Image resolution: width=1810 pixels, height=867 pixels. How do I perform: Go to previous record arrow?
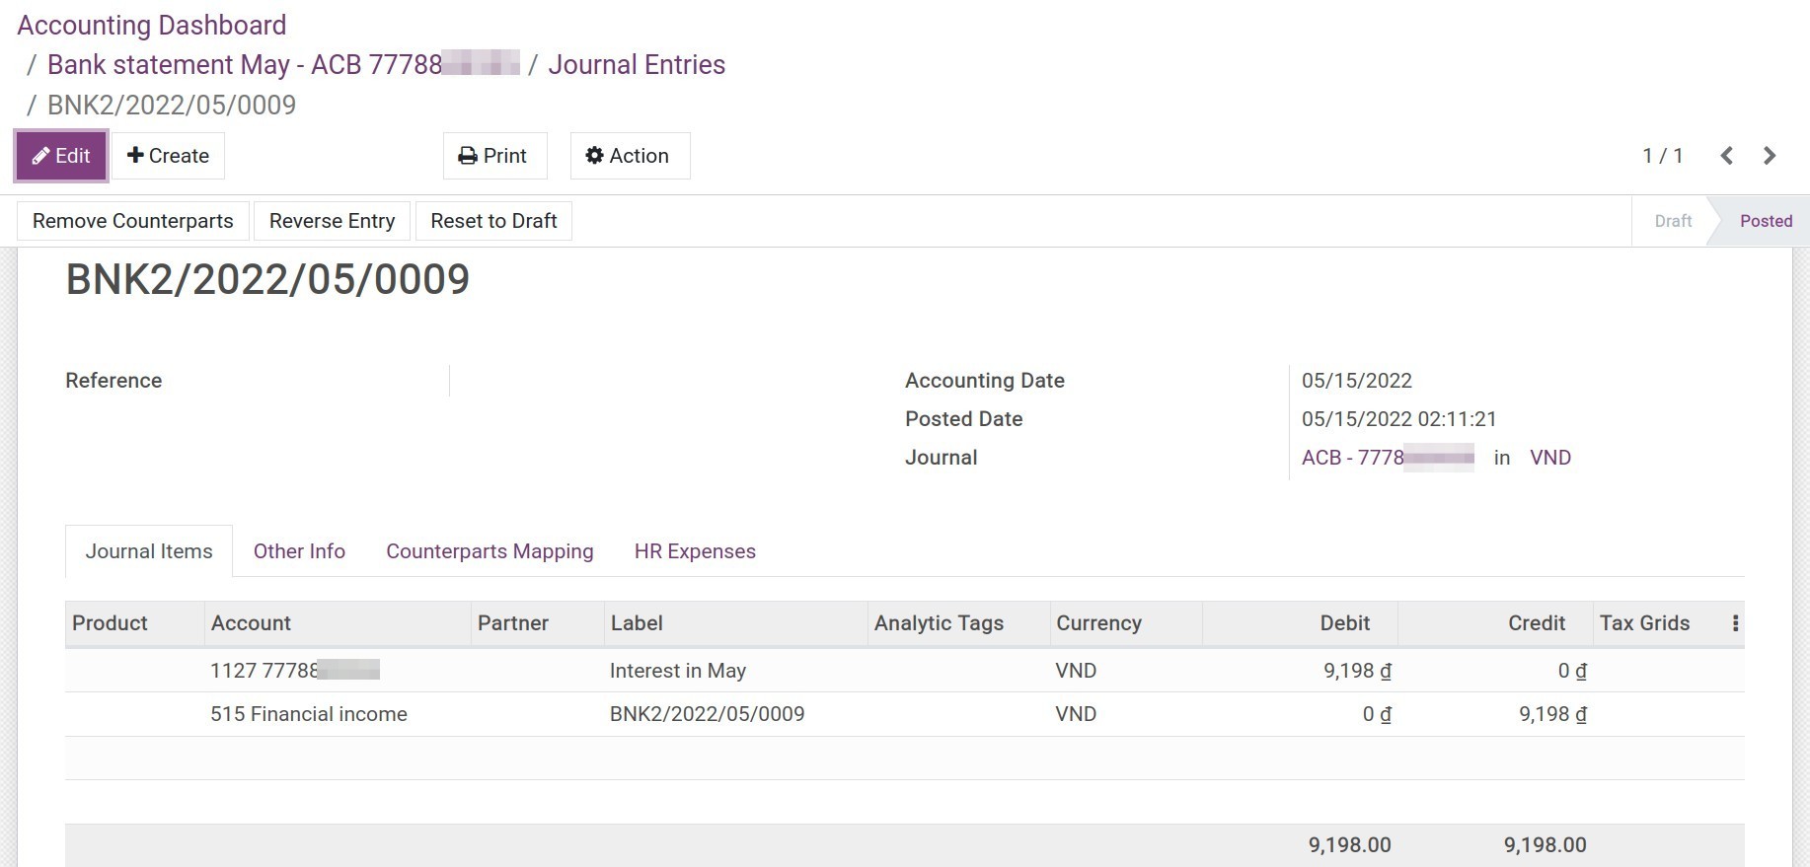(x=1726, y=156)
